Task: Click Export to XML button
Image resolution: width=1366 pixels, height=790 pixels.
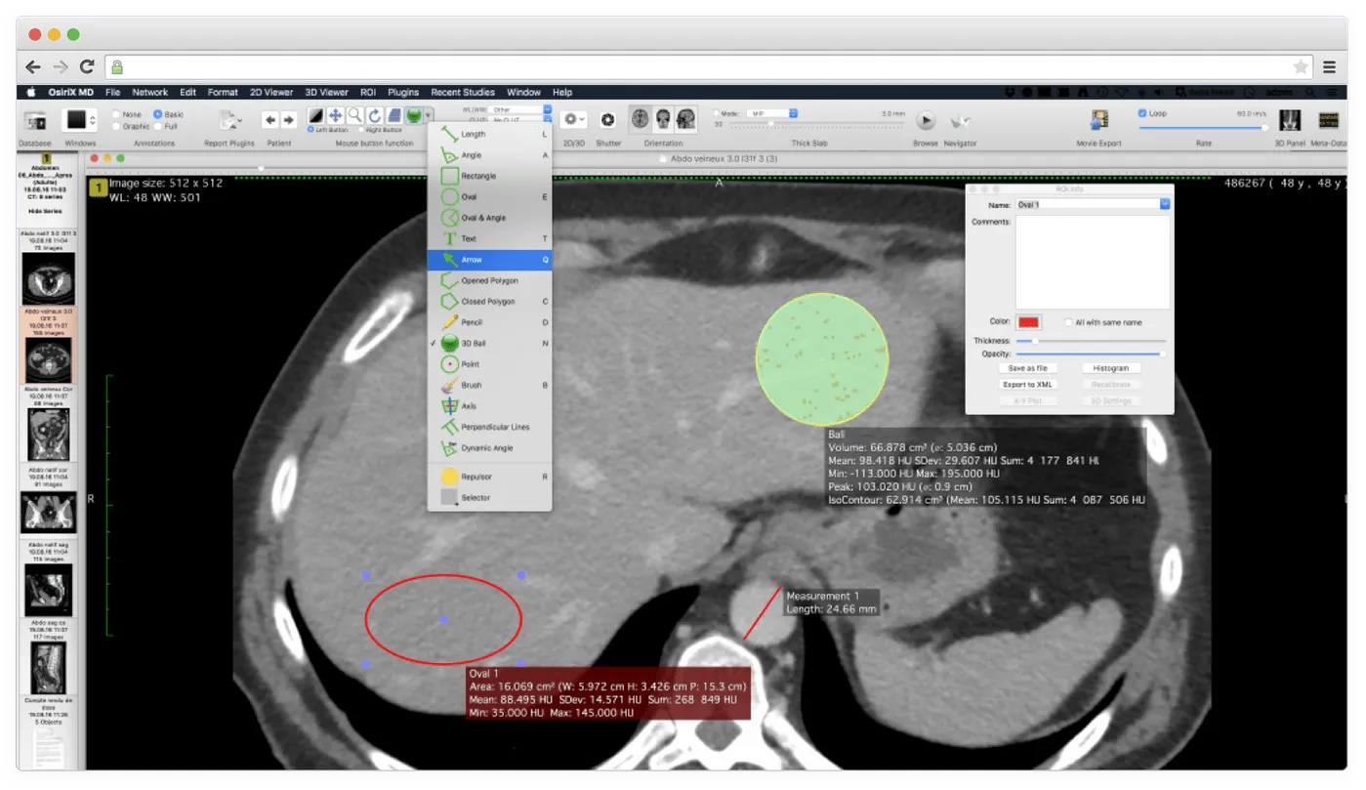Action: 1027,385
